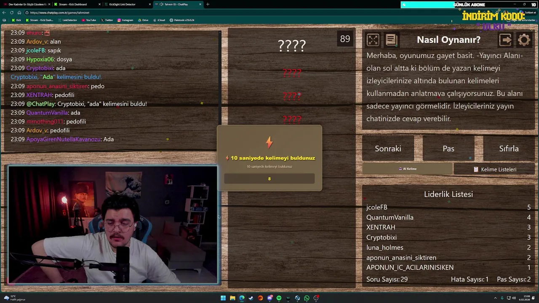539x303 pixels.
Task: Click Hypoxia06 username in chat
Action: 40,59
